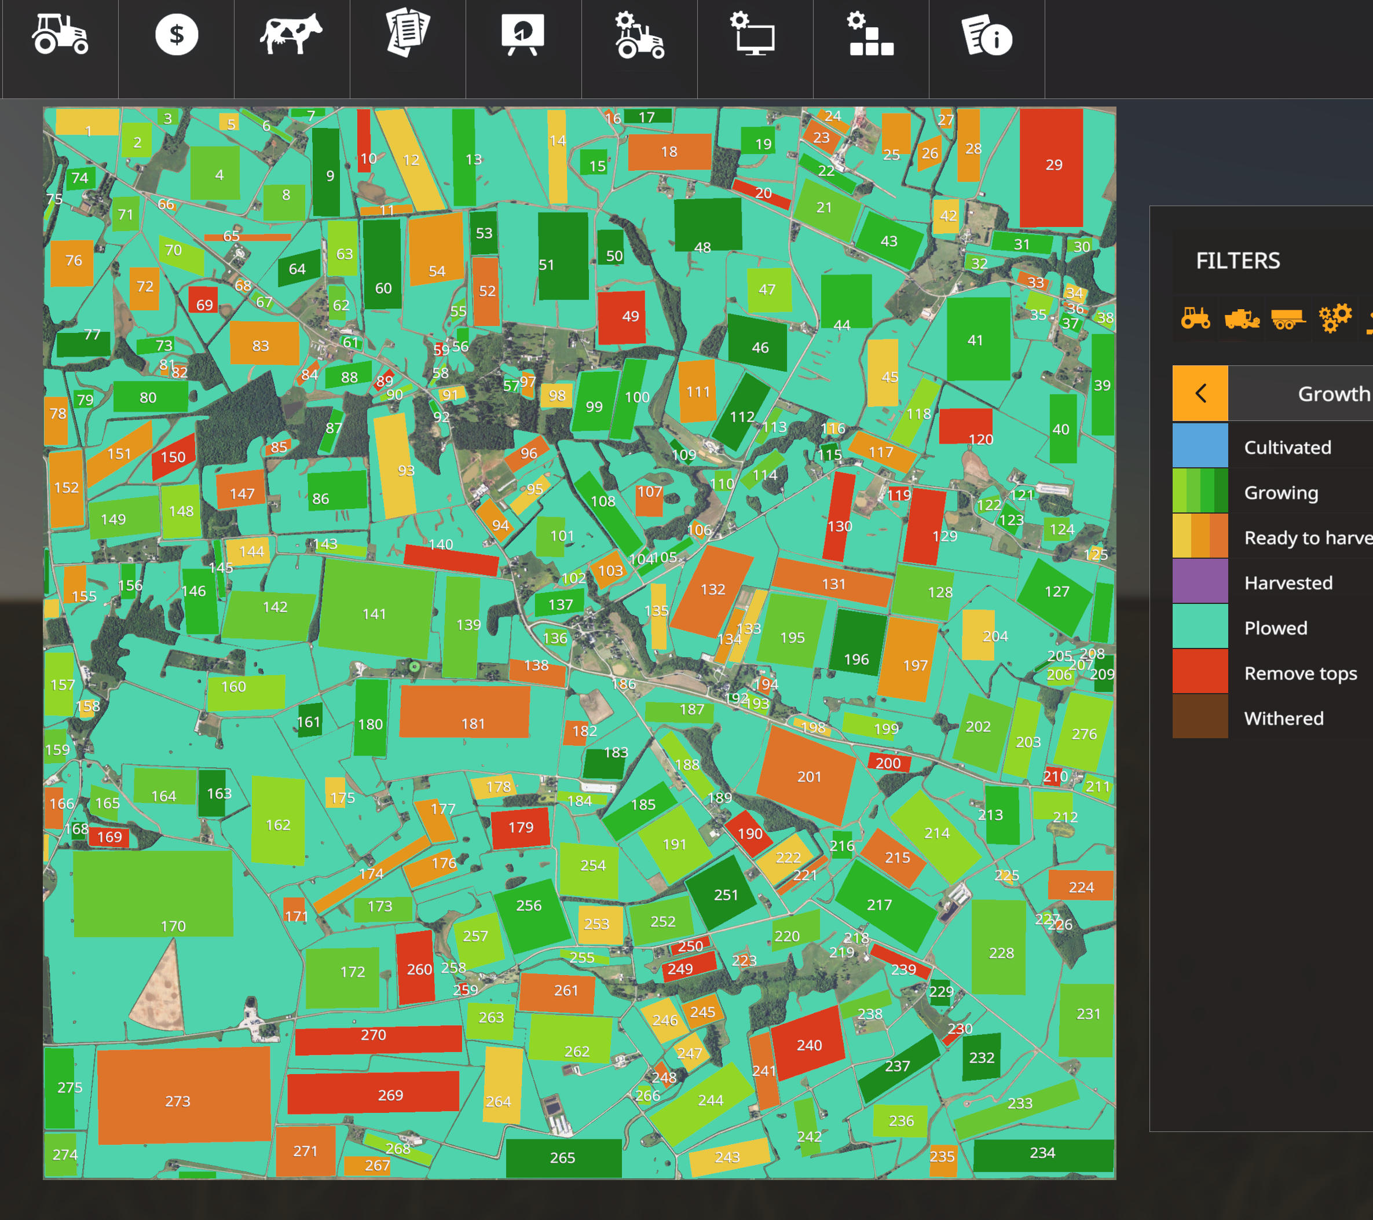The width and height of the screenshot is (1373, 1220).
Task: Select field 162 on the map
Action: [278, 821]
